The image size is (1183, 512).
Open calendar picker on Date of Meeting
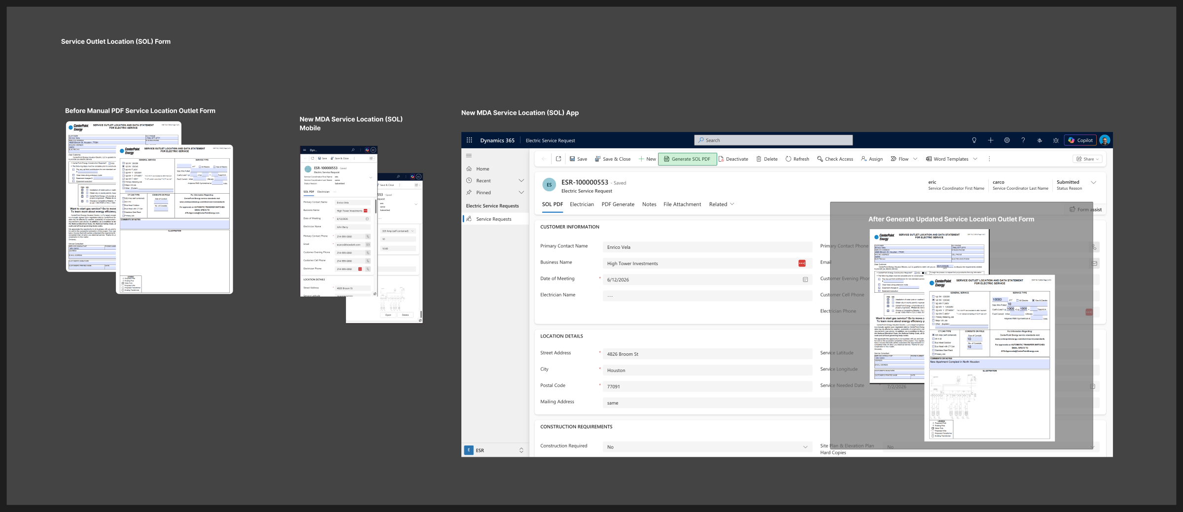pyautogui.click(x=805, y=280)
